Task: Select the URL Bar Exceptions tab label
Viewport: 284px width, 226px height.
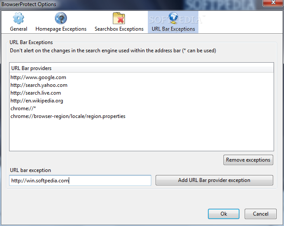Action: pyautogui.click(x=173, y=29)
